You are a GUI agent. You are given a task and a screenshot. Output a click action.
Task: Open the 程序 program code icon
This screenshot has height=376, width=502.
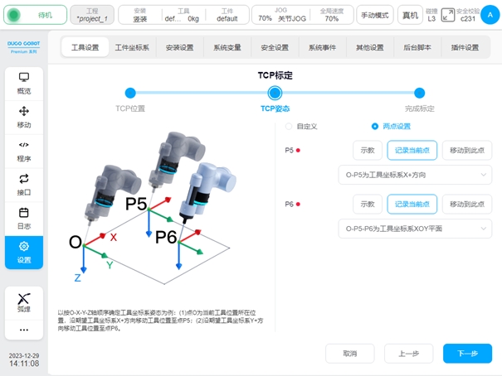[24, 150]
